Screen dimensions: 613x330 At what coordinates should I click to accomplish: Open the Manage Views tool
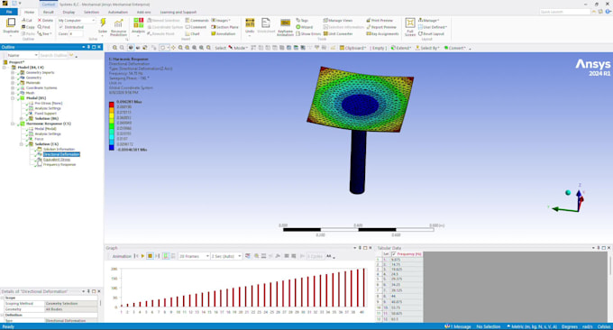point(338,20)
